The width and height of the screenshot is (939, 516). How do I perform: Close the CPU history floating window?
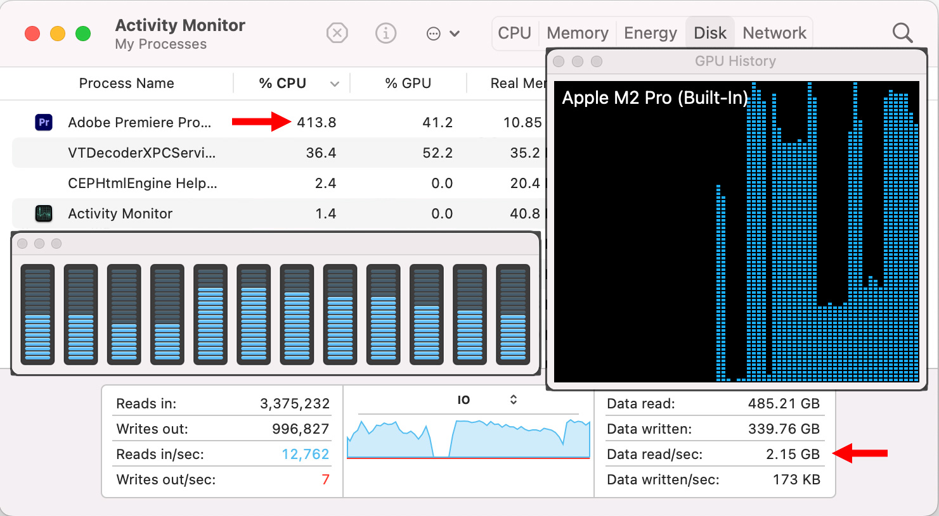click(x=23, y=244)
